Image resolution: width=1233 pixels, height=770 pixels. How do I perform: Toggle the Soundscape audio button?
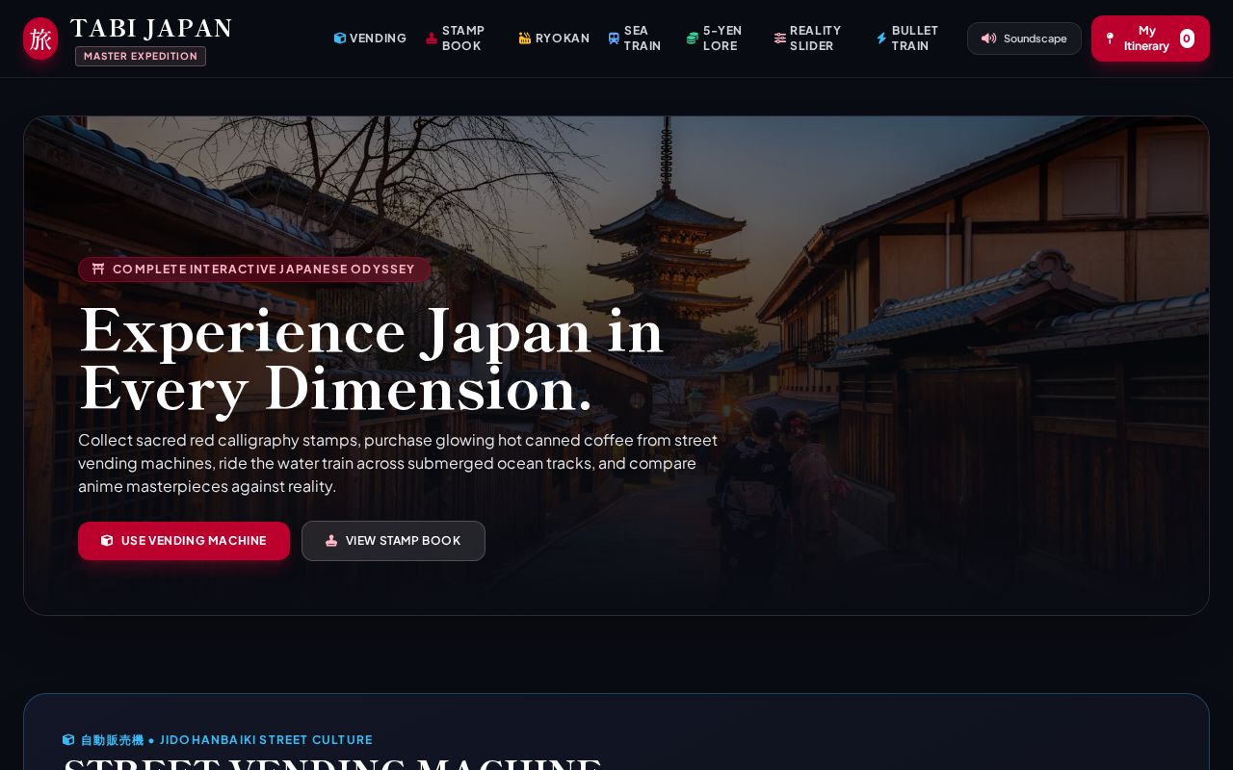(1024, 38)
